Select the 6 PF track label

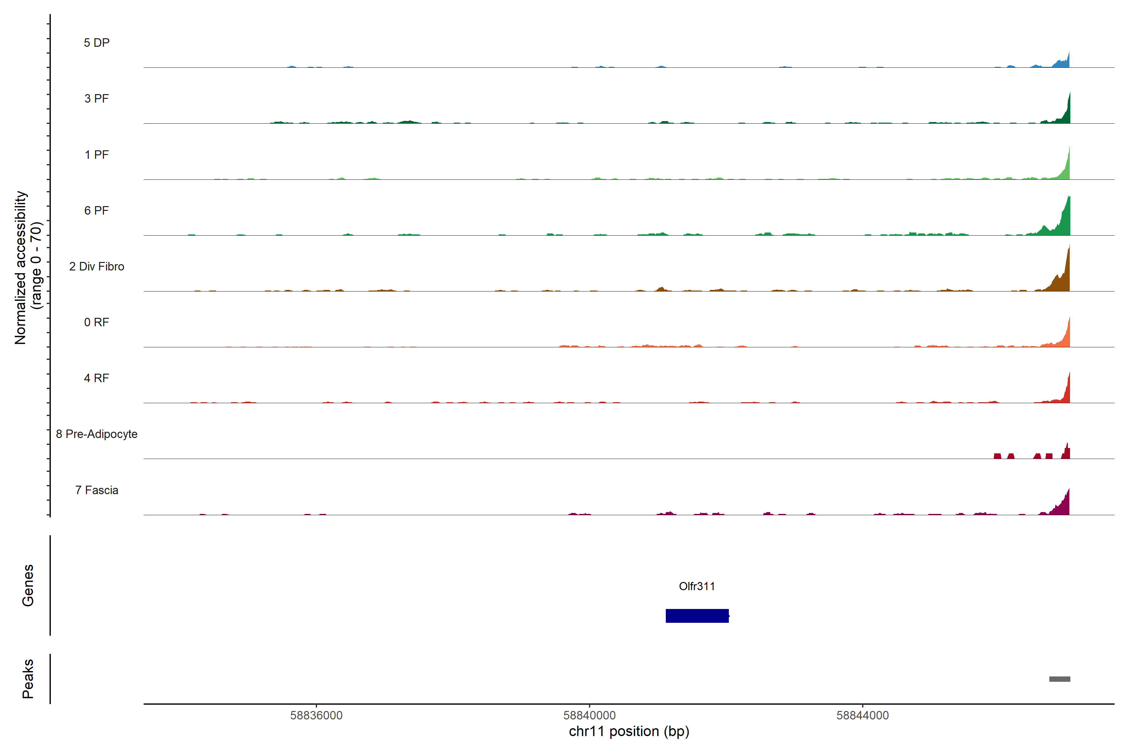pos(97,210)
